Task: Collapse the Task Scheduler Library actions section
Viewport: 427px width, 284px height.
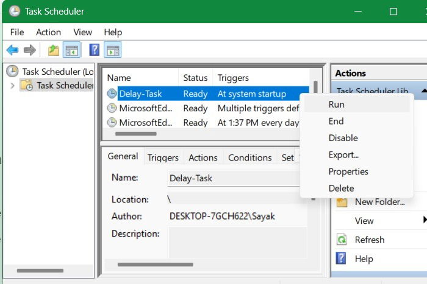Action: 423,91
